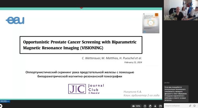Click the European Urology Focus journal cover
The height and width of the screenshot is (108, 198).
[x=151, y=23]
